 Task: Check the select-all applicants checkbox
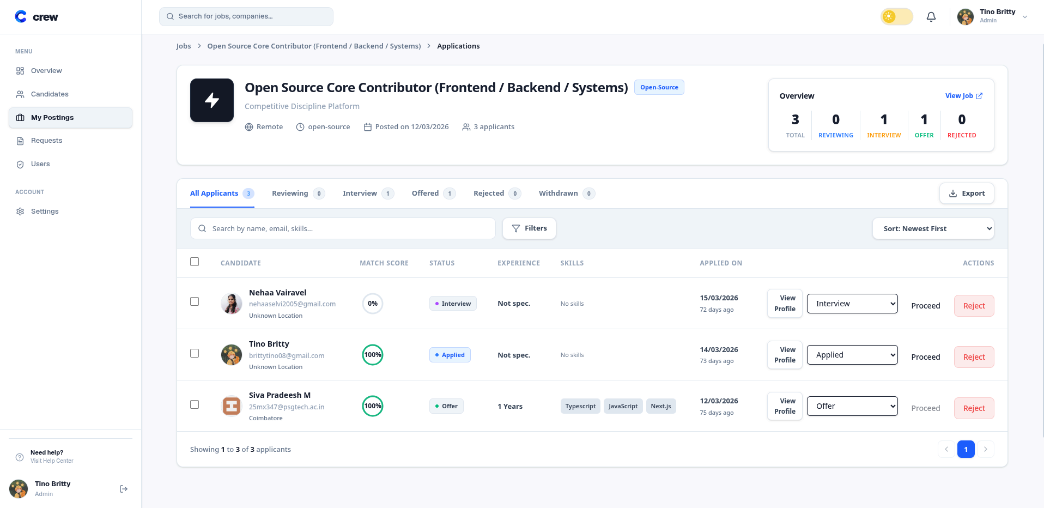(195, 262)
